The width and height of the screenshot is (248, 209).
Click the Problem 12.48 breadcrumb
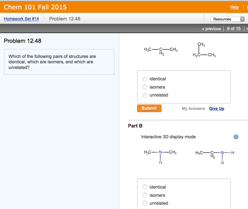click(x=64, y=19)
